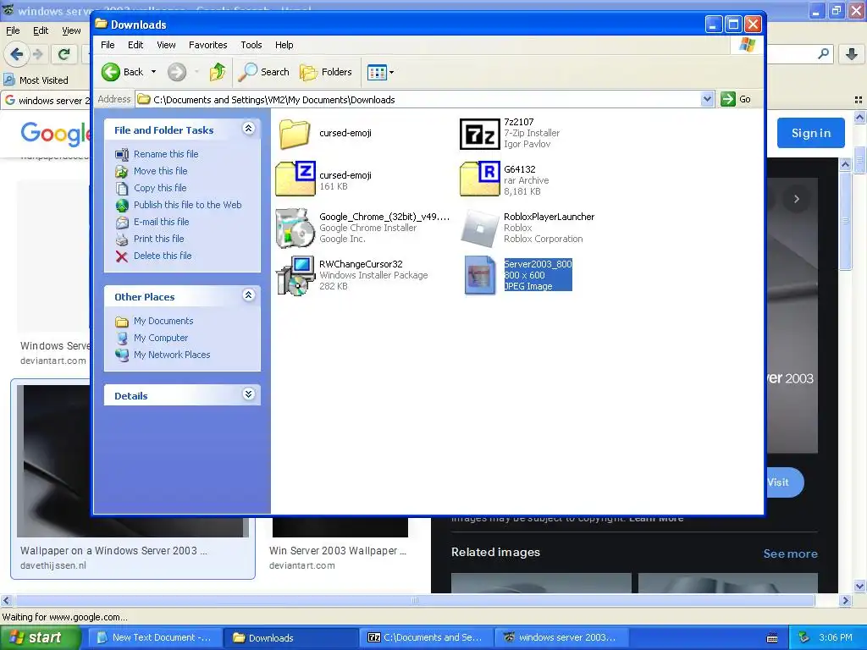The height and width of the screenshot is (650, 867).
Task: Click the Back button in Downloads window
Action: (x=123, y=72)
